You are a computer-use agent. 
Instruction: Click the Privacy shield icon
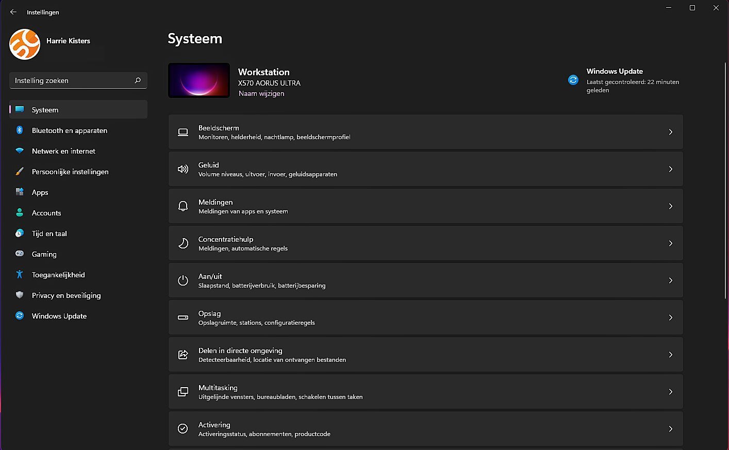click(20, 295)
